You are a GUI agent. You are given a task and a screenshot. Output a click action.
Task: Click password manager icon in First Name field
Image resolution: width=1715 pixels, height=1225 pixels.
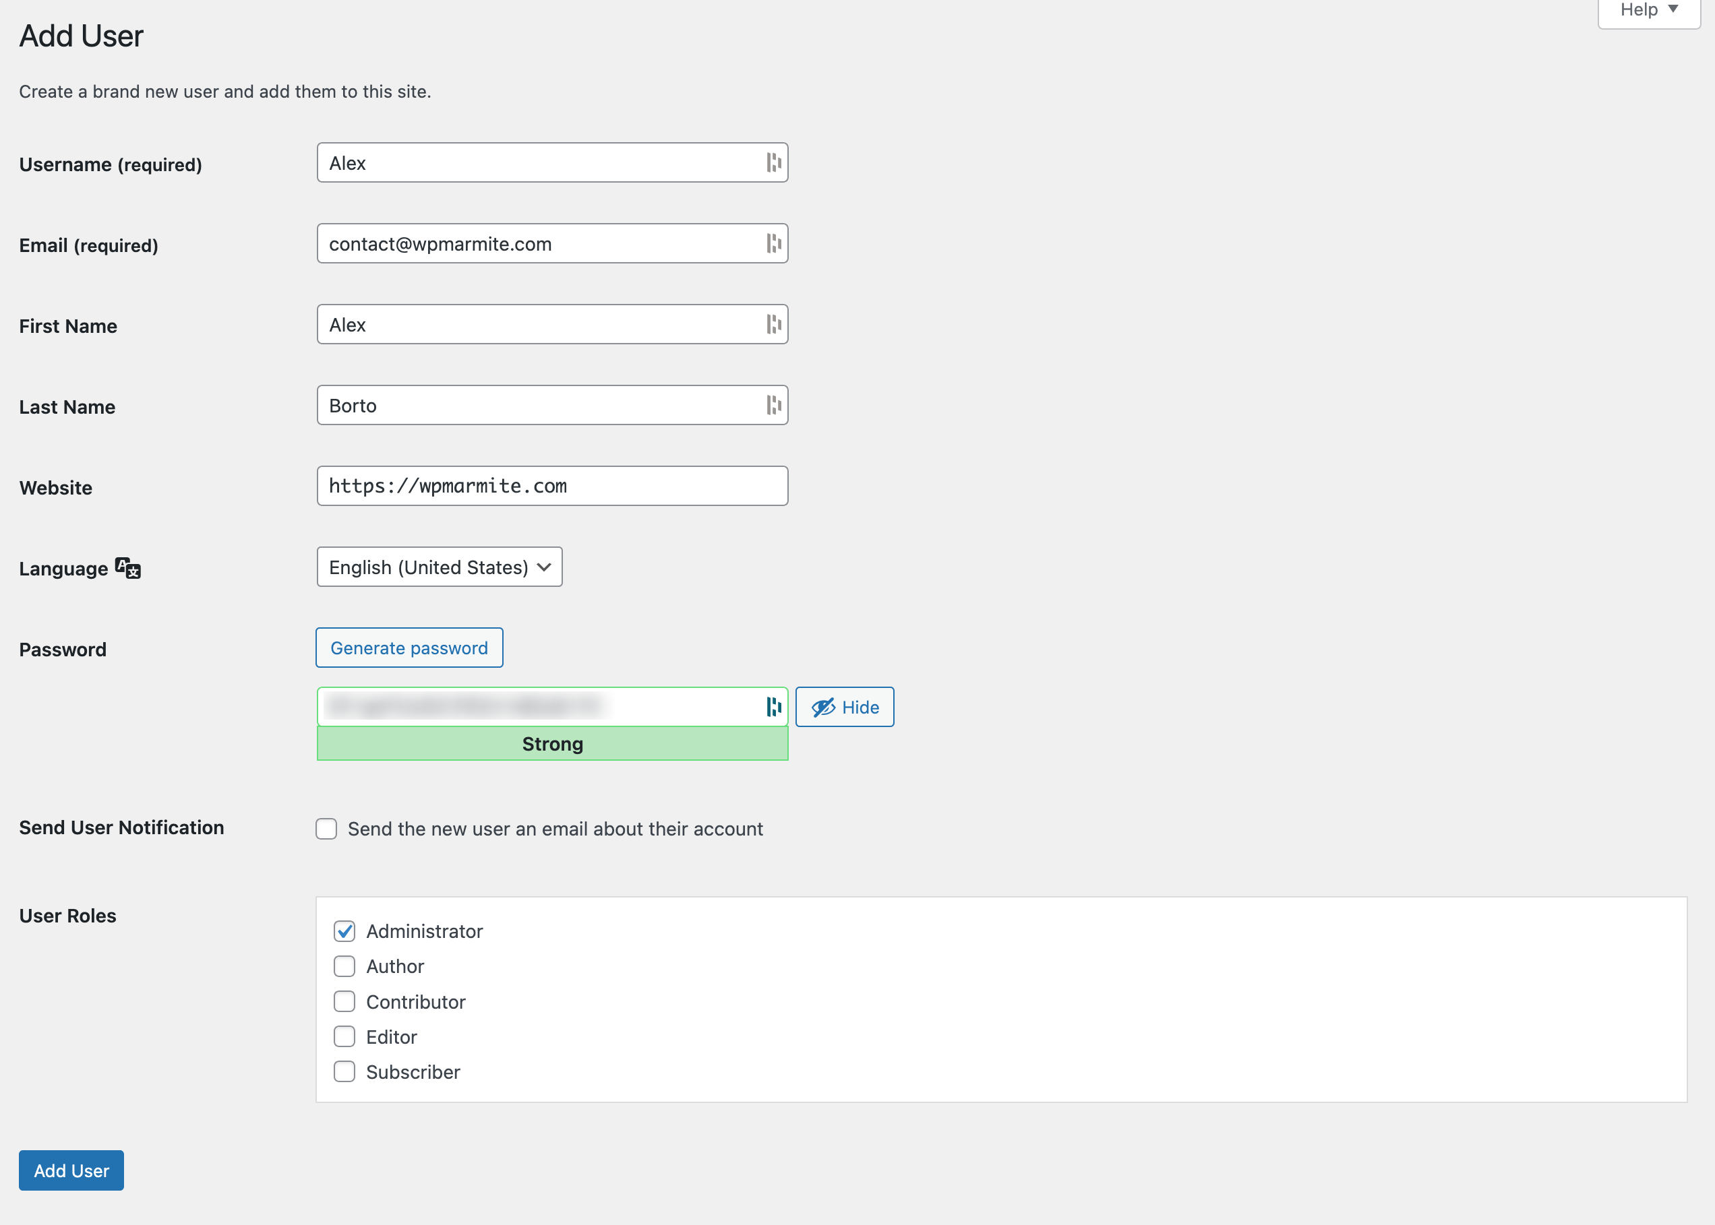pyautogui.click(x=773, y=324)
